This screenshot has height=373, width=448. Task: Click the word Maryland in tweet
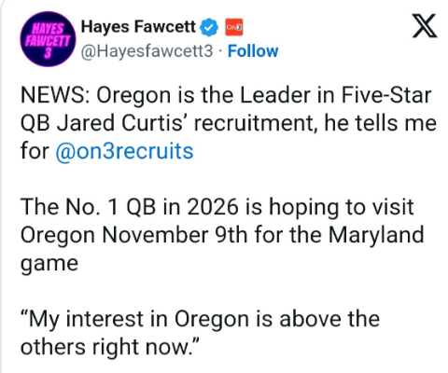[x=376, y=235]
